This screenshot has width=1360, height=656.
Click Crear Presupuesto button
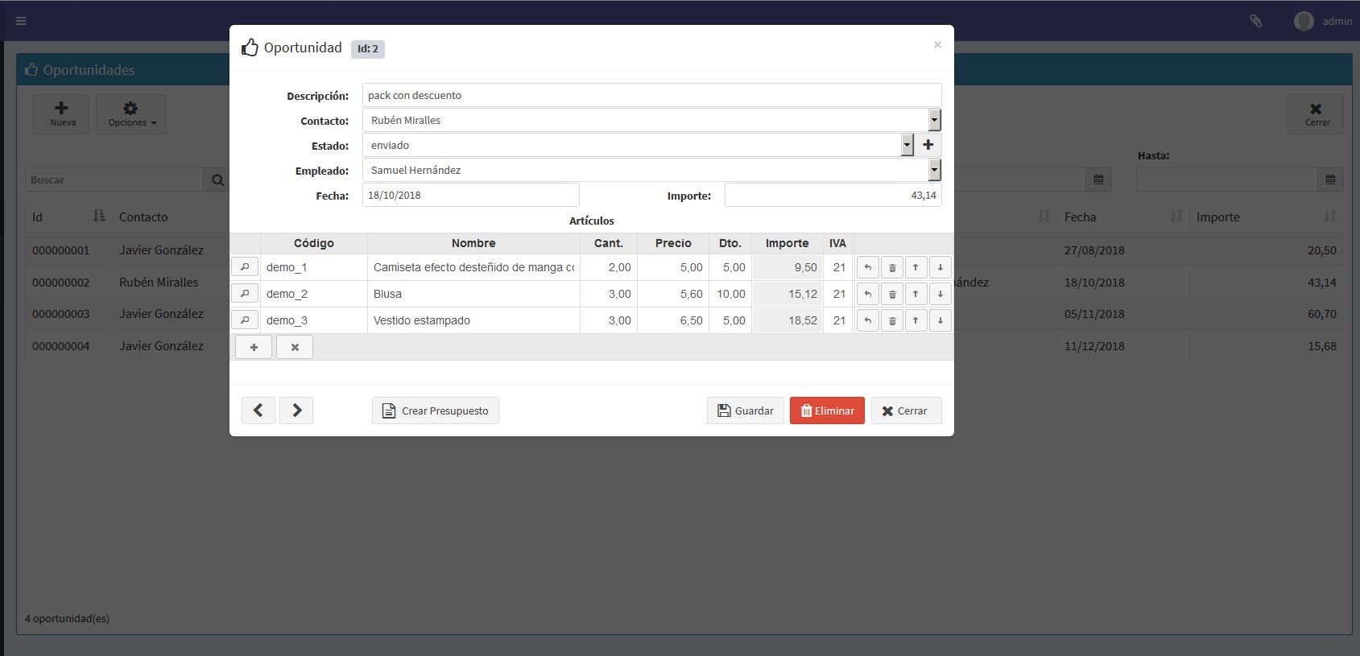click(436, 411)
